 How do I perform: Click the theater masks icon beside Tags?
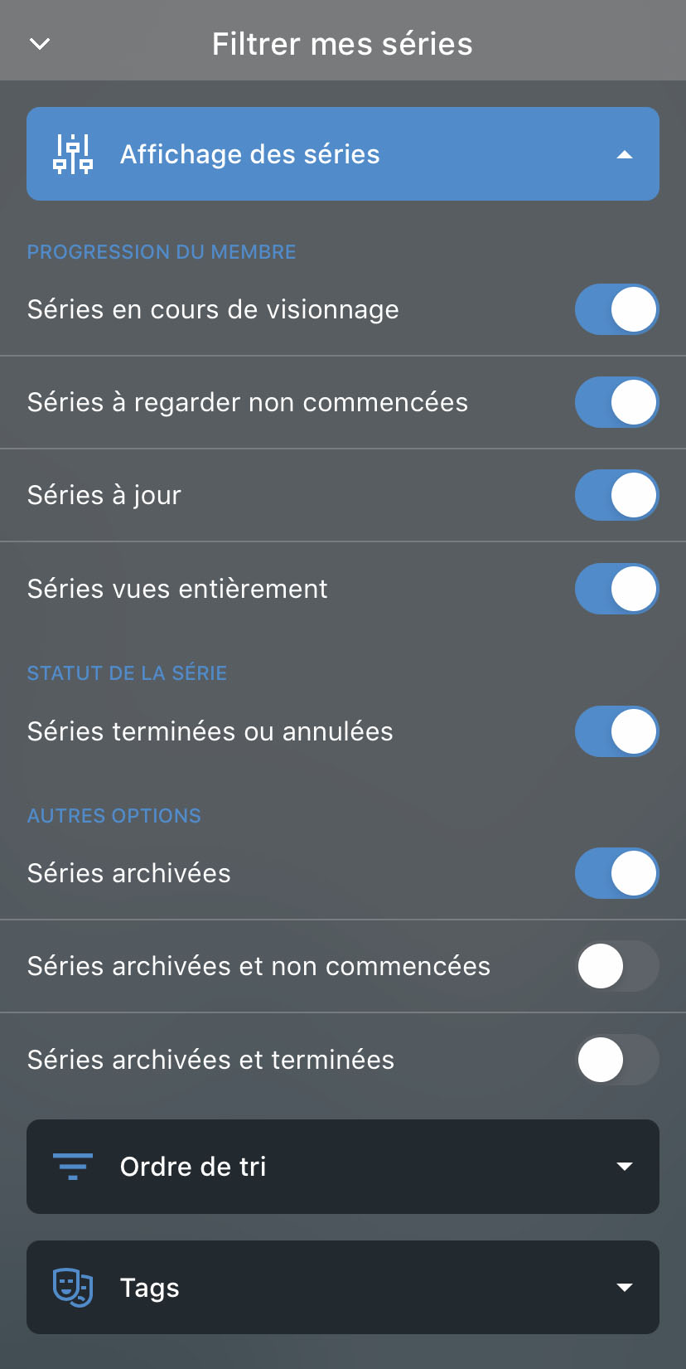pos(73,1288)
